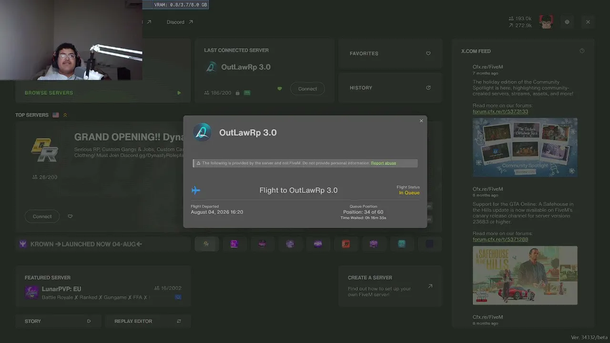Click the History refresh clock icon

(x=428, y=88)
